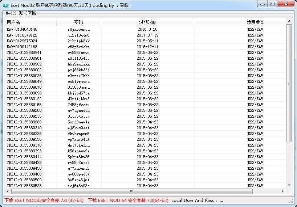This screenshot has height=207, width=297.
Task: Click horizontal scrollbar right arrow
Action: (283, 191)
